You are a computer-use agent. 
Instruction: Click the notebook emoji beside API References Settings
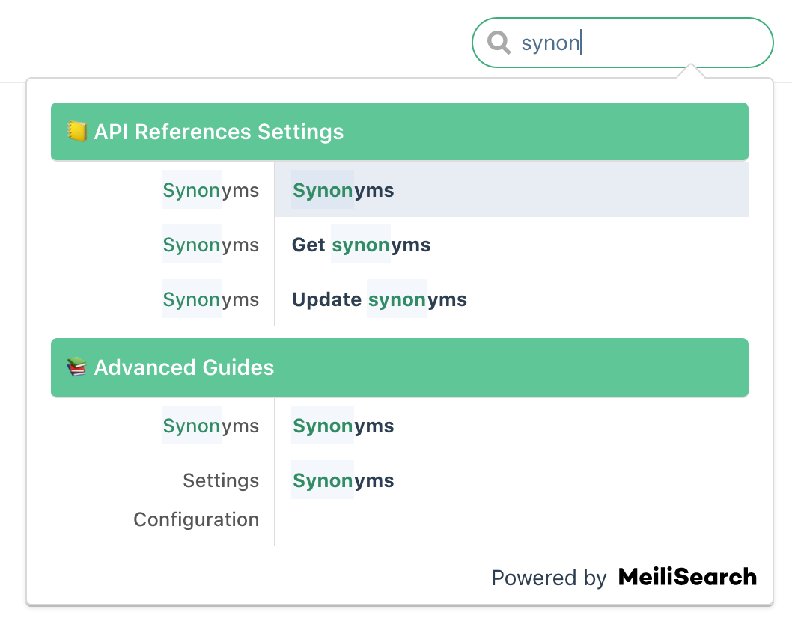click(77, 132)
